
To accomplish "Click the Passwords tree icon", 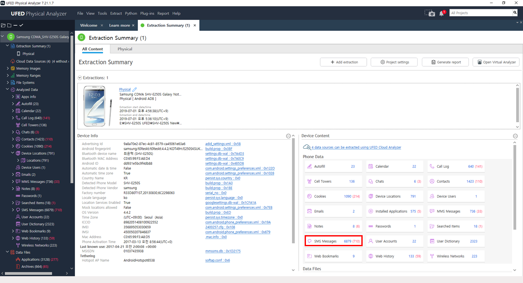I will (18, 196).
